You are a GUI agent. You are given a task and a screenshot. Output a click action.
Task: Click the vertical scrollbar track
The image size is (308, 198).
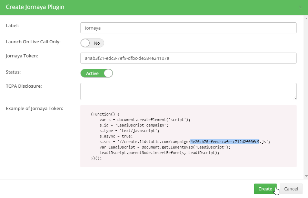(306, 97)
